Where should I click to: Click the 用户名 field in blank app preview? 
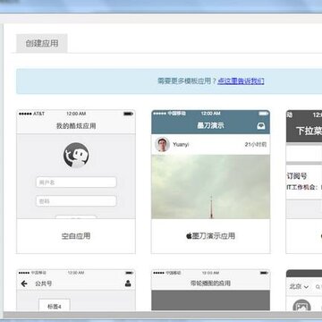76,182
